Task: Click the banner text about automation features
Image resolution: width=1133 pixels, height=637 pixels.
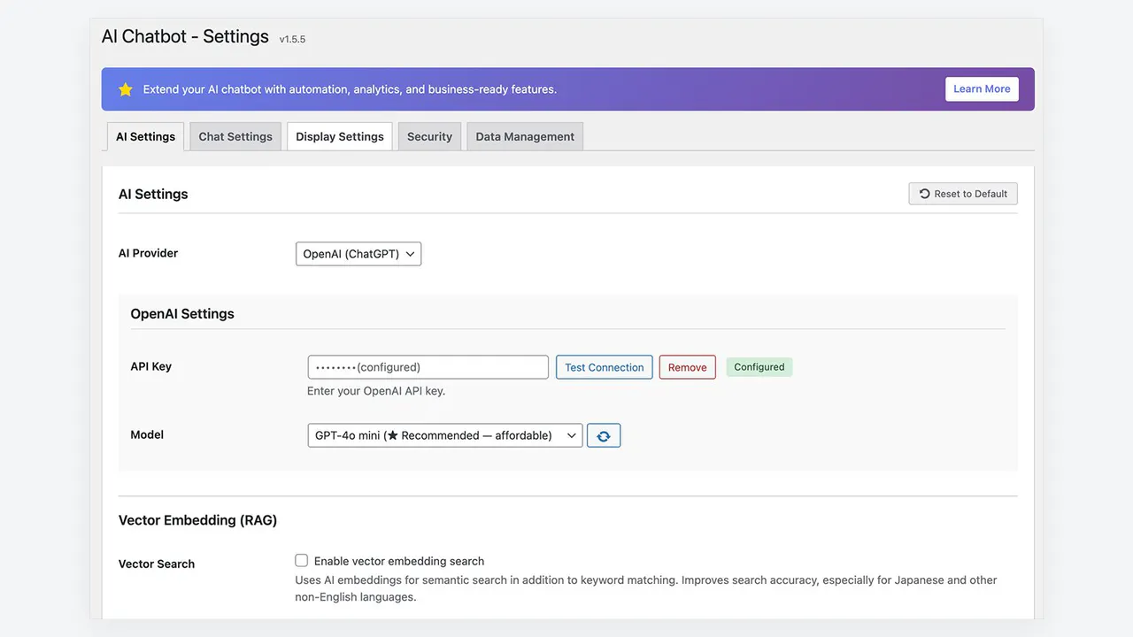Action: [x=350, y=89]
